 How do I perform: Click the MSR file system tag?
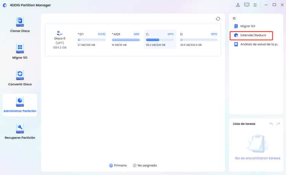(137, 34)
